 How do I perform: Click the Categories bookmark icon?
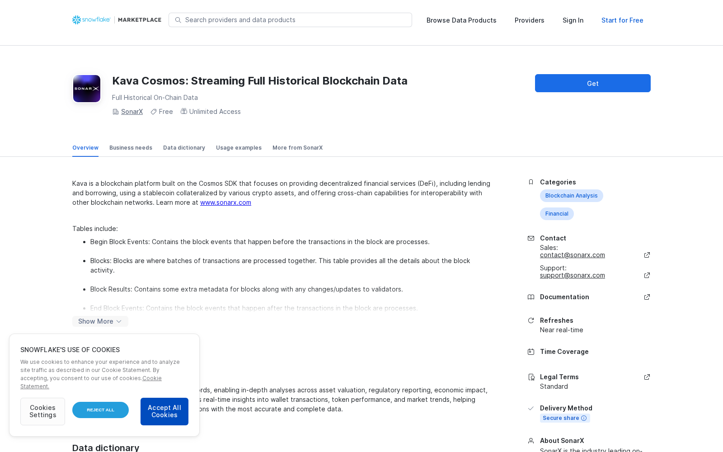coord(531,182)
